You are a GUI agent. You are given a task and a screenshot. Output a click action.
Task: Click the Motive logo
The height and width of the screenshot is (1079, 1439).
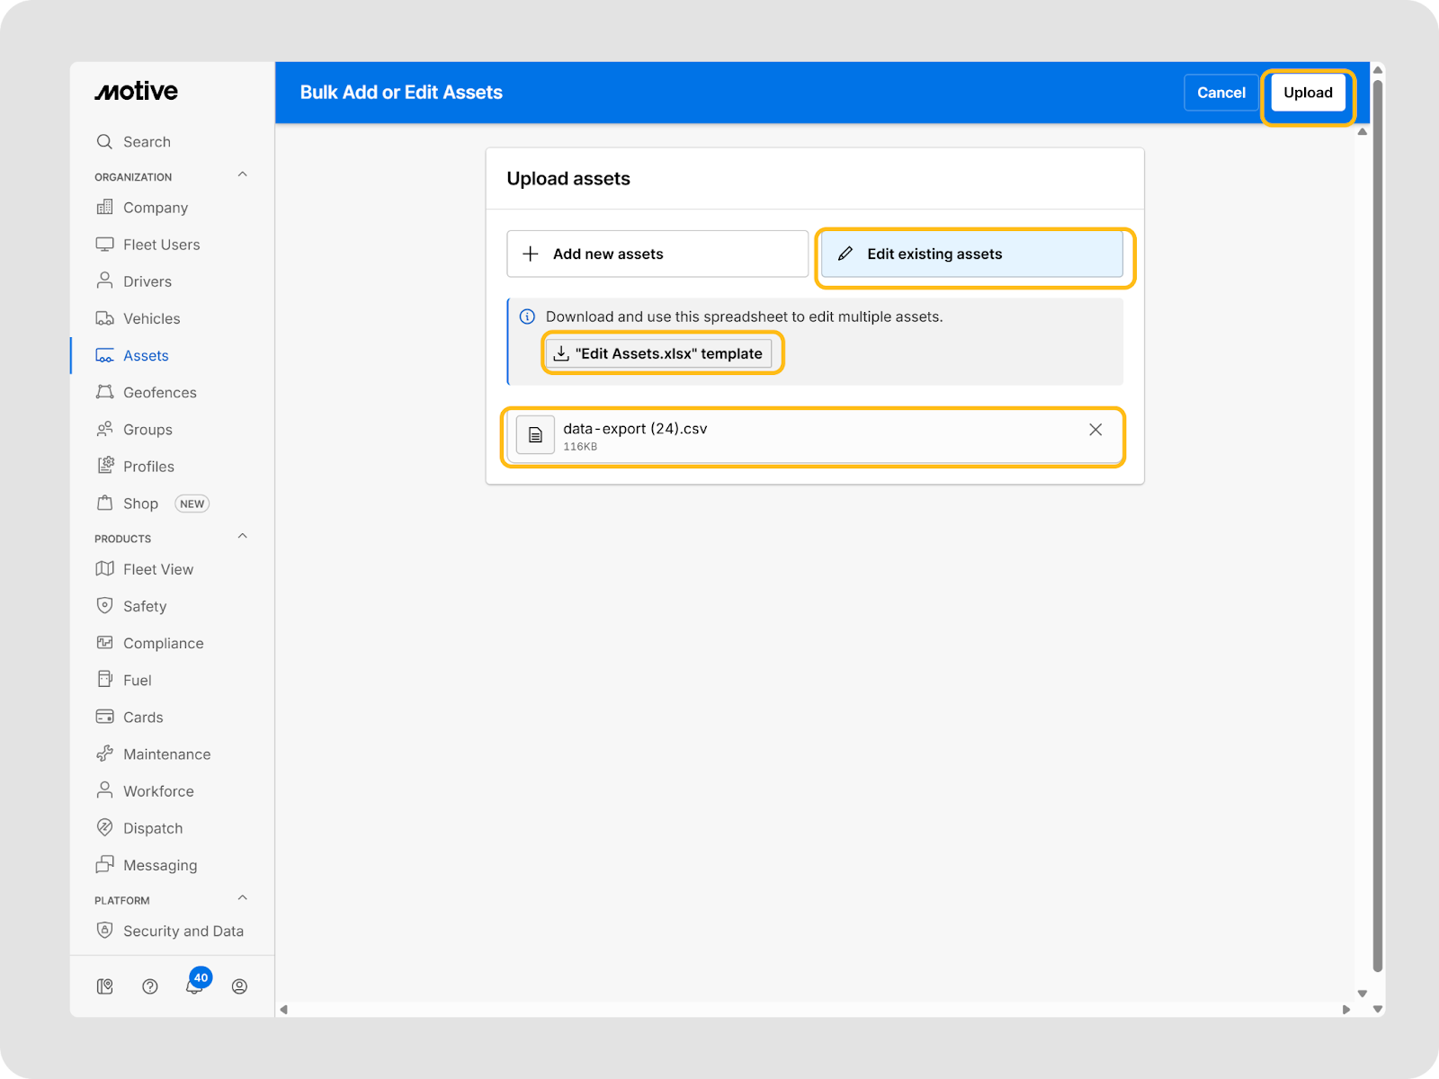coord(137,92)
